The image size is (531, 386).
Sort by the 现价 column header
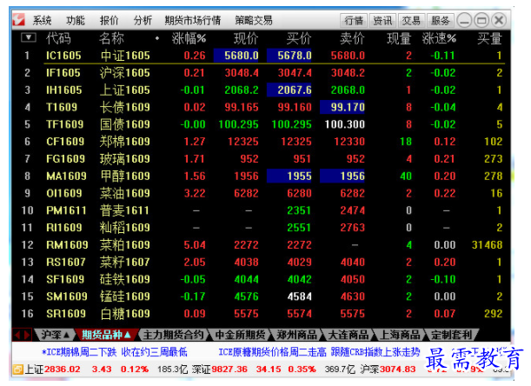tap(246, 38)
